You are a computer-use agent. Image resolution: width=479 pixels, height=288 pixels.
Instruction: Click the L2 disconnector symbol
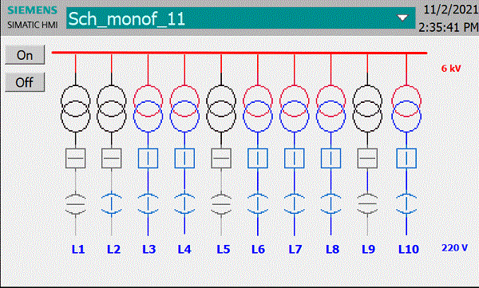pos(112,203)
